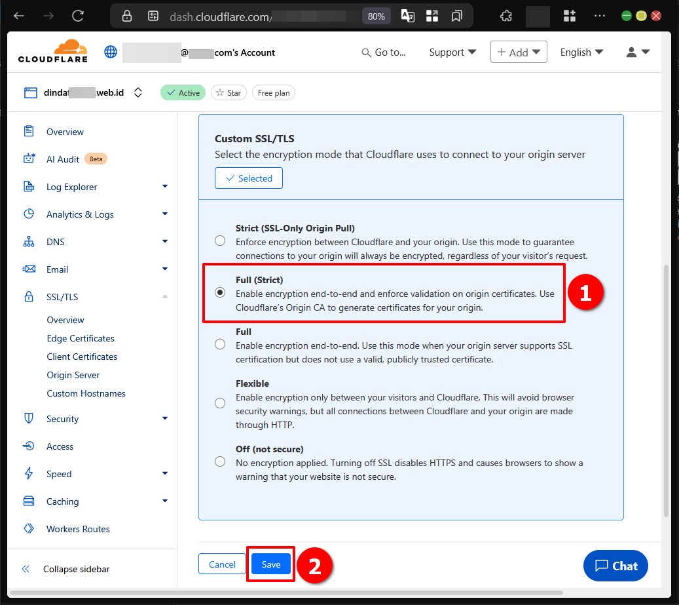Open Custom Hostnames page
Screen dimensions: 679x605
(x=86, y=393)
